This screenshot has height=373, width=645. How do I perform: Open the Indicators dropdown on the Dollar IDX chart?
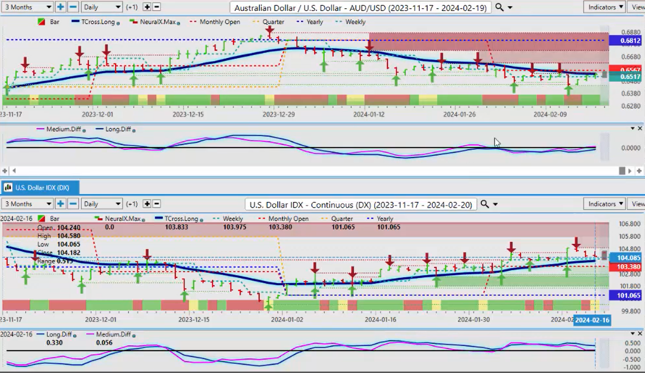point(605,204)
